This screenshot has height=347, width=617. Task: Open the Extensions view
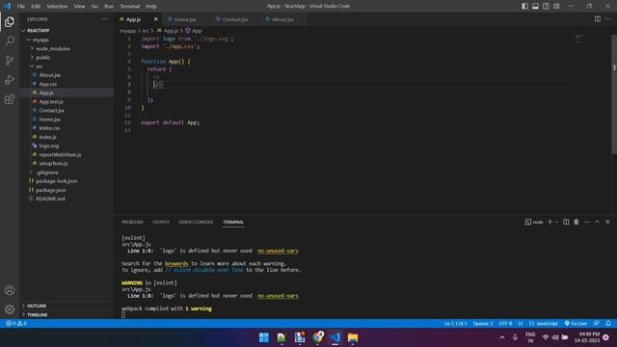tap(10, 98)
